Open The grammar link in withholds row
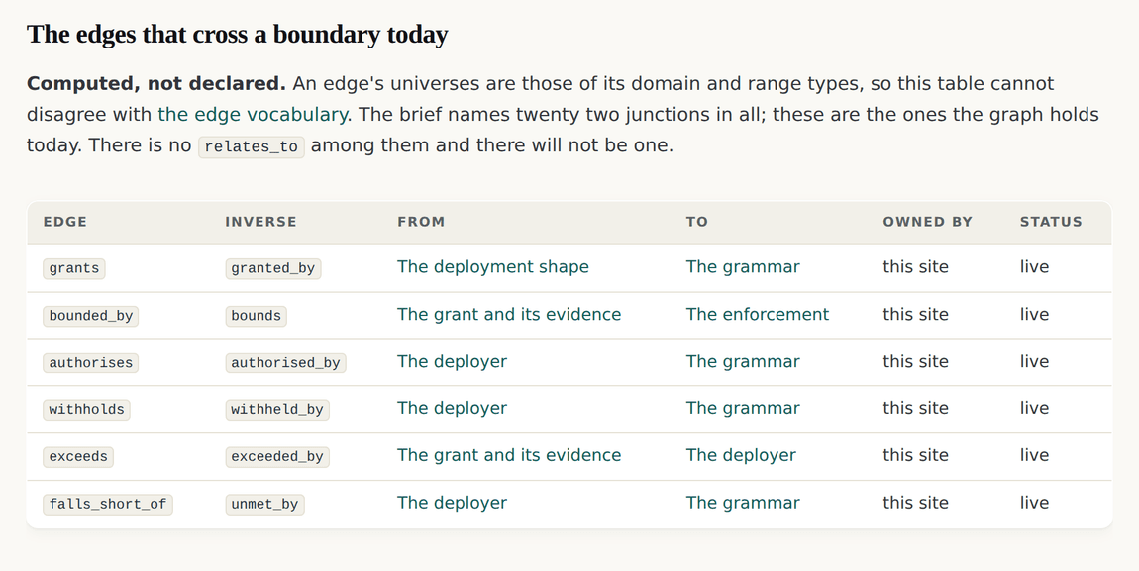The image size is (1139, 571). 743,408
